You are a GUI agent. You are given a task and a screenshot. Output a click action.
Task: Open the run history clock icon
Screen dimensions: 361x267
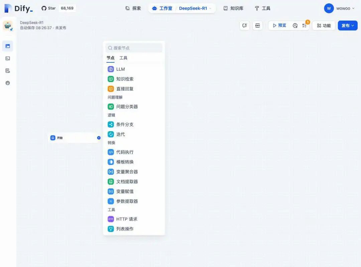(295, 25)
